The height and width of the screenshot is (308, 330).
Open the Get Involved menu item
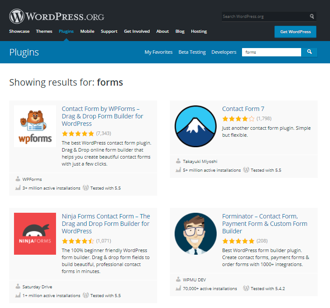pos(137,31)
